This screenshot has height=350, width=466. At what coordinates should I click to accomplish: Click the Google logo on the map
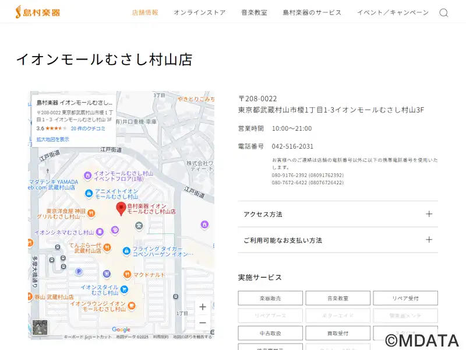(121, 329)
